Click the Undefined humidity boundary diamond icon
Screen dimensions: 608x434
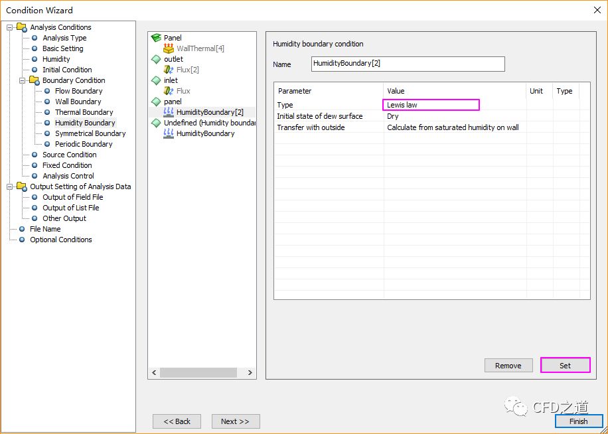(x=156, y=123)
